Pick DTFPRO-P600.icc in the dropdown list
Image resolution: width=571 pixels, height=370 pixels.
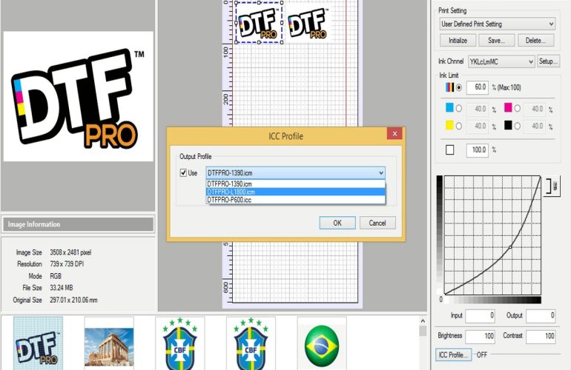click(x=295, y=200)
